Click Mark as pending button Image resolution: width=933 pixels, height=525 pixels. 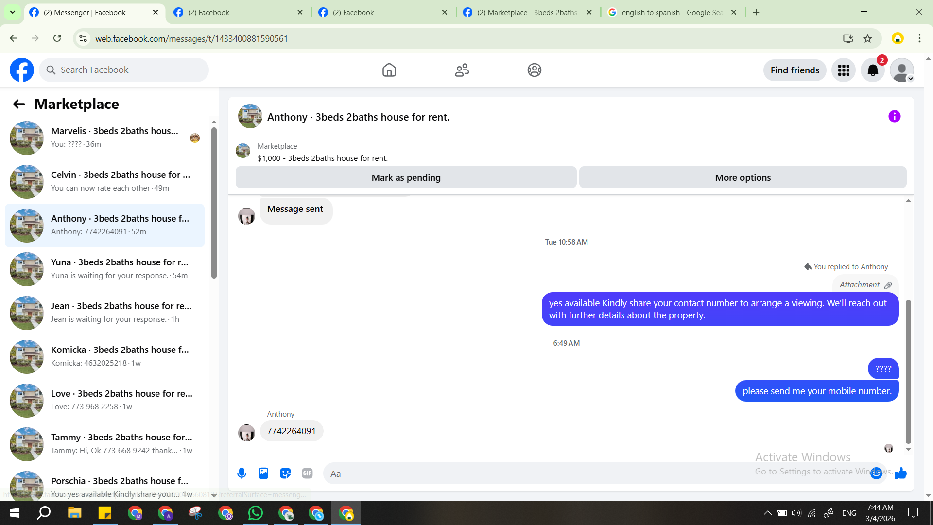[406, 177]
